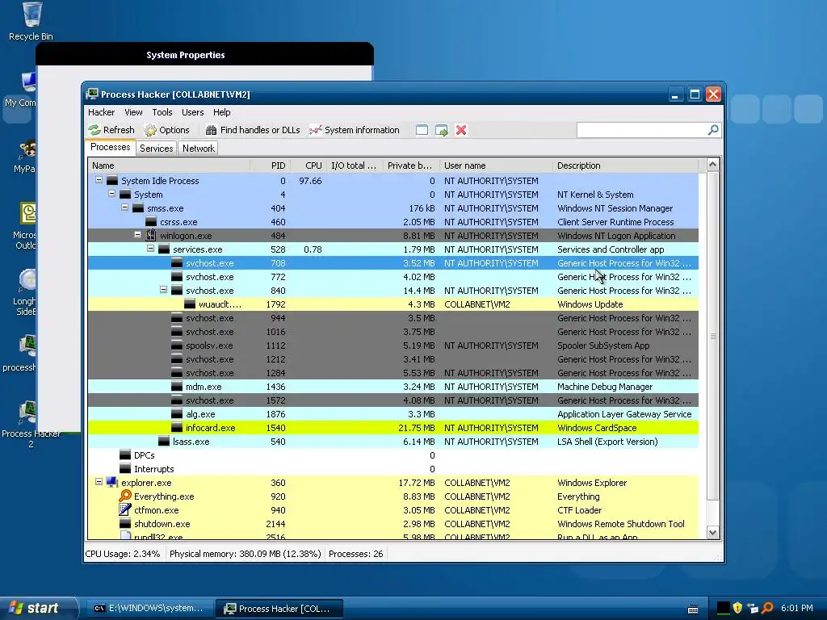The width and height of the screenshot is (827, 620).
Task: Open the View menu
Action: point(133,112)
